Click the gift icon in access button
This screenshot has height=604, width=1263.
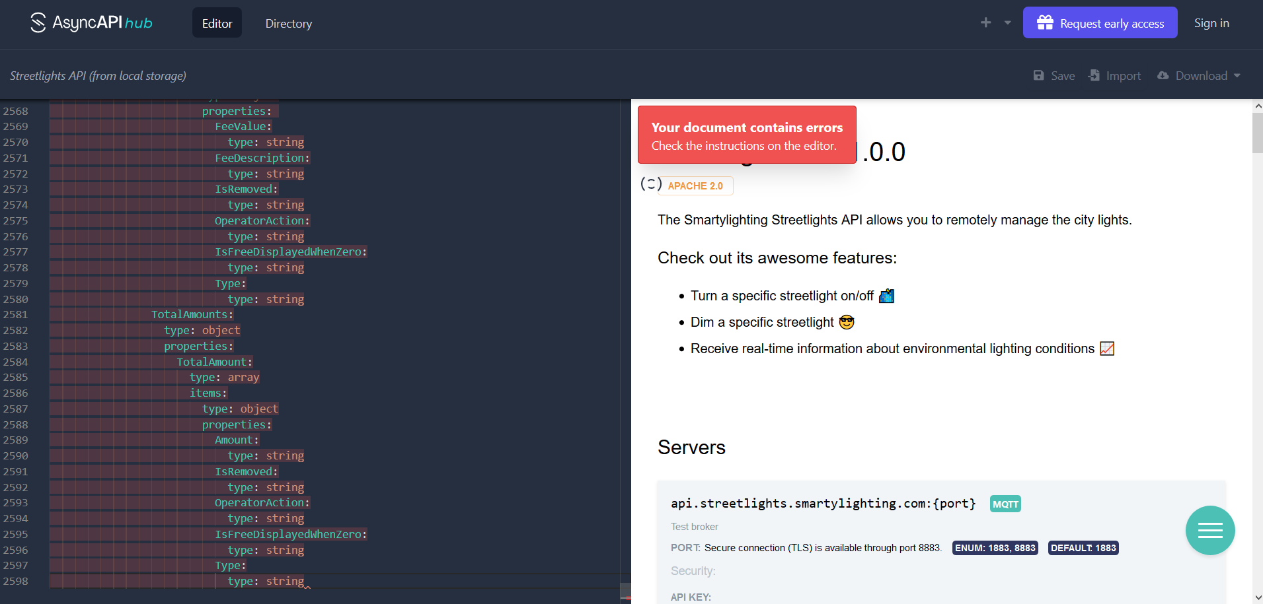pos(1045,22)
